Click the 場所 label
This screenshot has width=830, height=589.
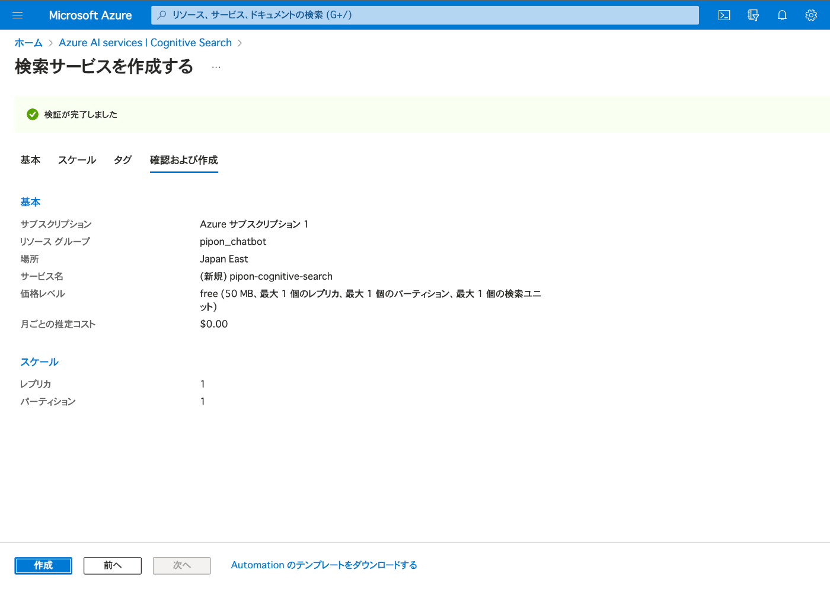coord(30,259)
